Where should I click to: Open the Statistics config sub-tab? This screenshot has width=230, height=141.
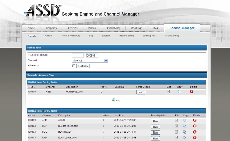click(x=126, y=36)
